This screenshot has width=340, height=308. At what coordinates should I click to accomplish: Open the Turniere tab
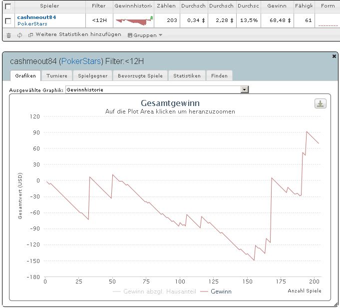pyautogui.click(x=57, y=76)
